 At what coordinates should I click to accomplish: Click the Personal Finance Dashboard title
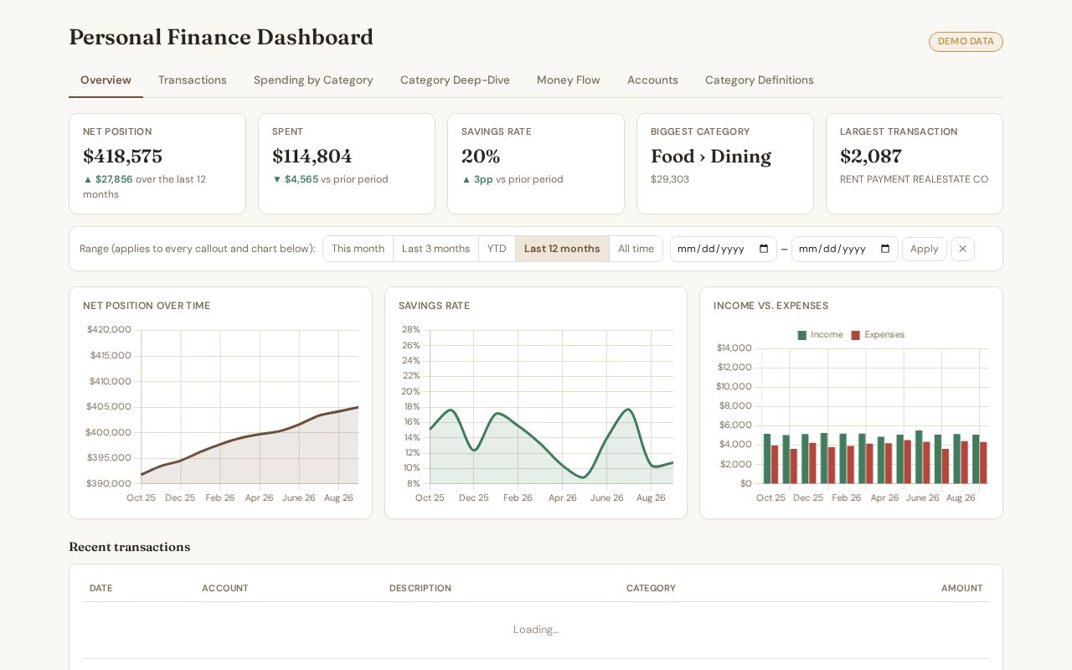click(x=221, y=38)
